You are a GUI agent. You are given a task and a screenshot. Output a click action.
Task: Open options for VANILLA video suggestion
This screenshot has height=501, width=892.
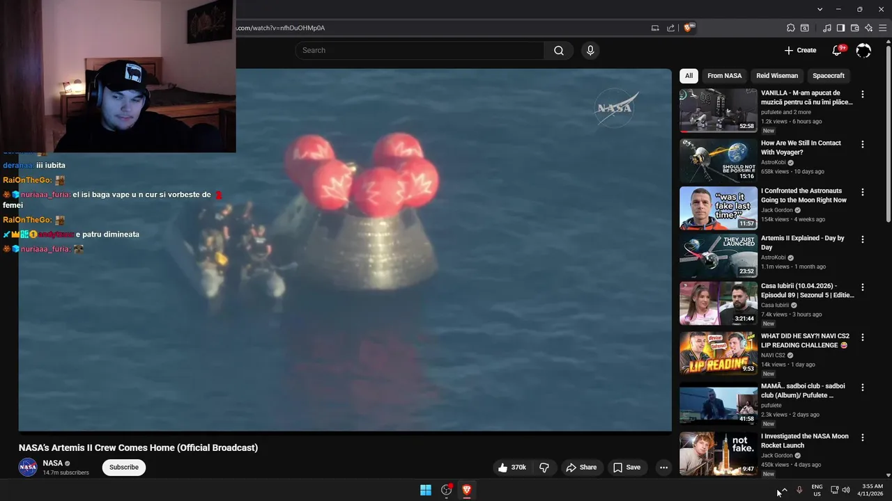[x=862, y=94]
